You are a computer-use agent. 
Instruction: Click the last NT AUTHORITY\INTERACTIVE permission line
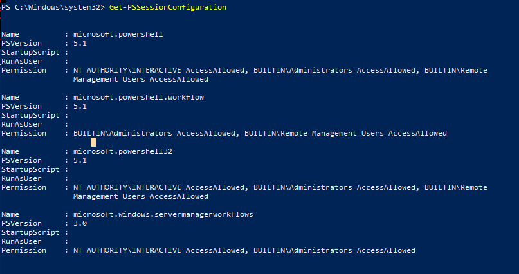point(244,250)
